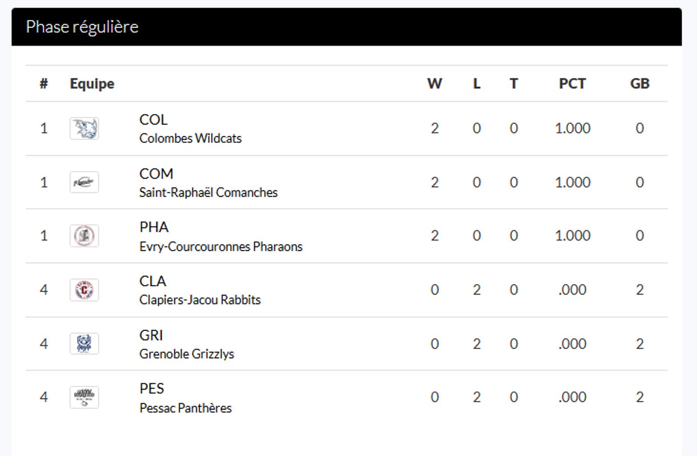
Task: Click the Clapiers-Jacou Rabbits logo
Action: [x=84, y=290]
